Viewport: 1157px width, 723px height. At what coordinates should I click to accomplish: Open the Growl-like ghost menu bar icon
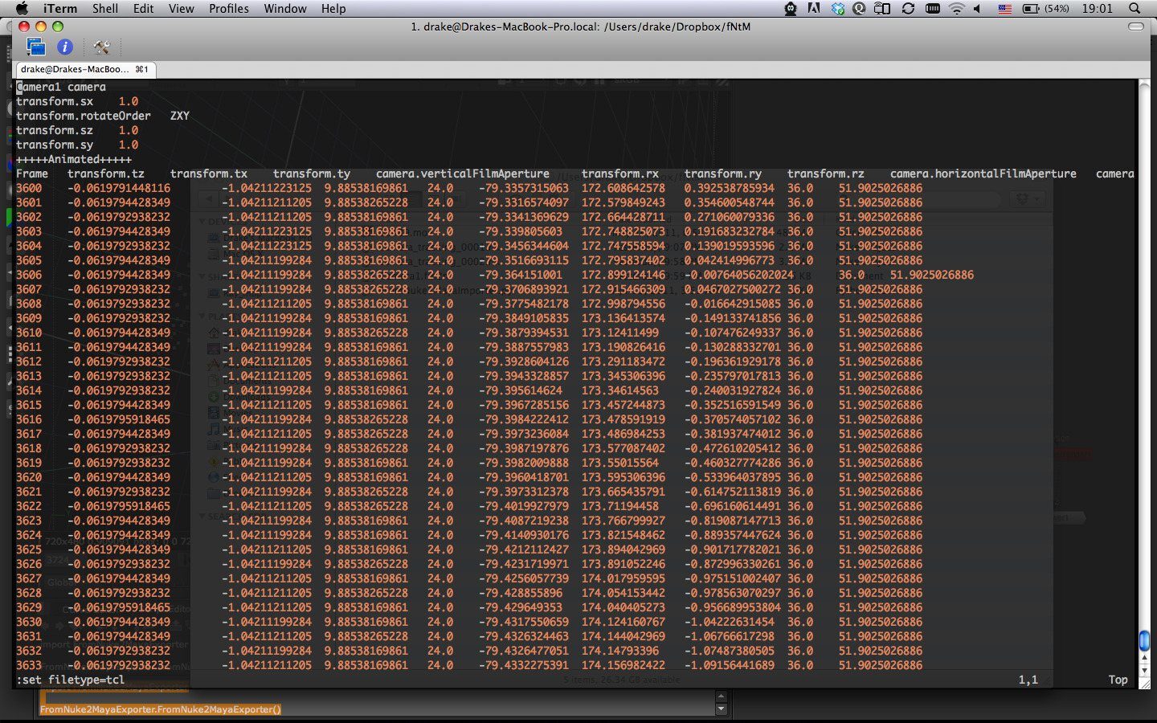pos(791,8)
